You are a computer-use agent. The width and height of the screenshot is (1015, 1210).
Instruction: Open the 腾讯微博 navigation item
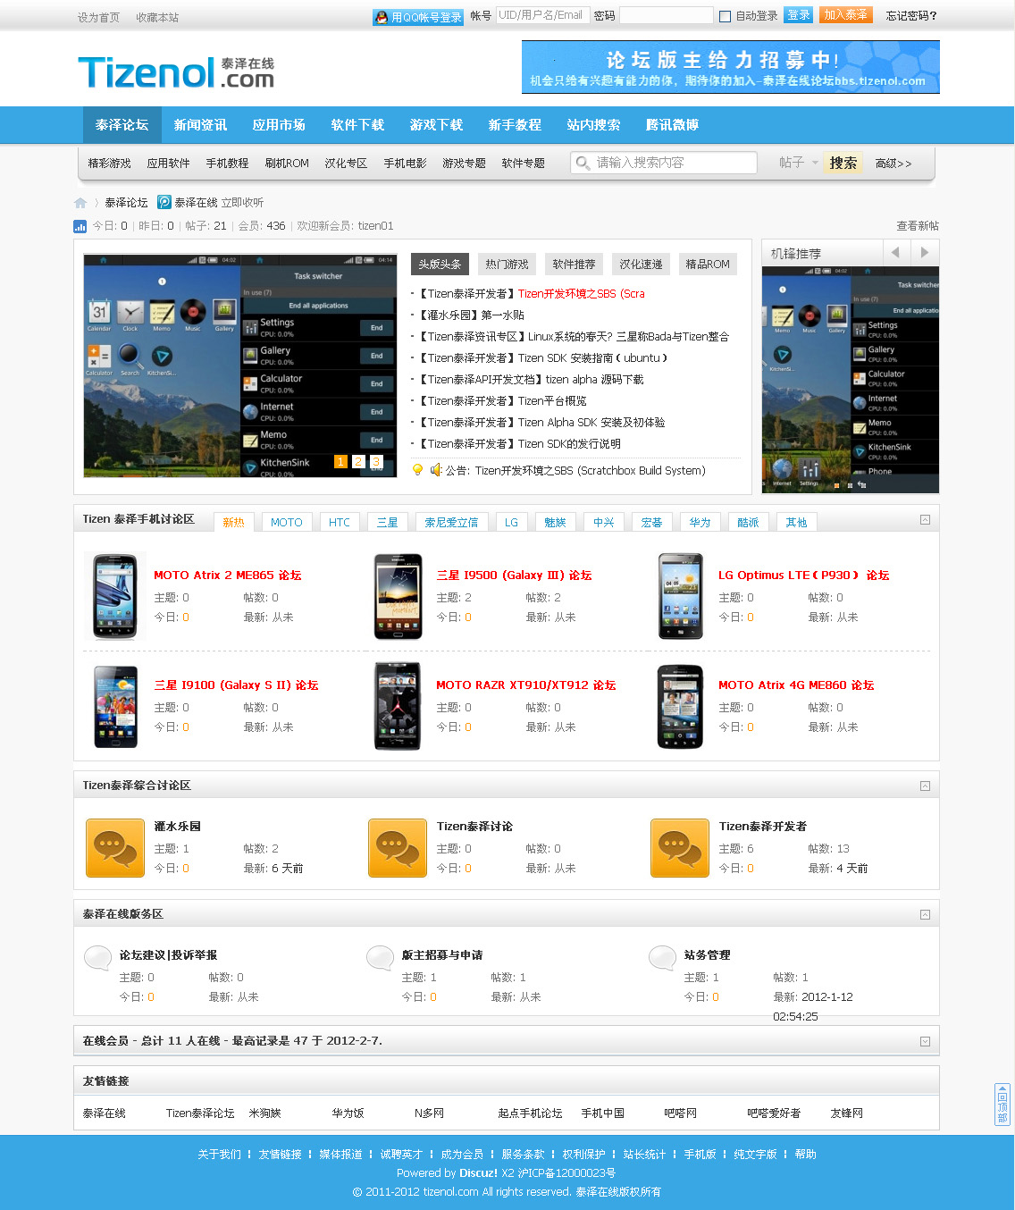pos(673,125)
